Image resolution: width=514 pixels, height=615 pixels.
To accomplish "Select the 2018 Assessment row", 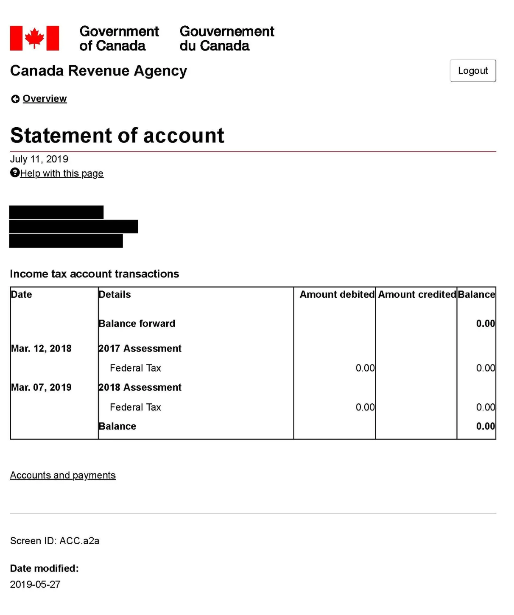I will click(140, 387).
